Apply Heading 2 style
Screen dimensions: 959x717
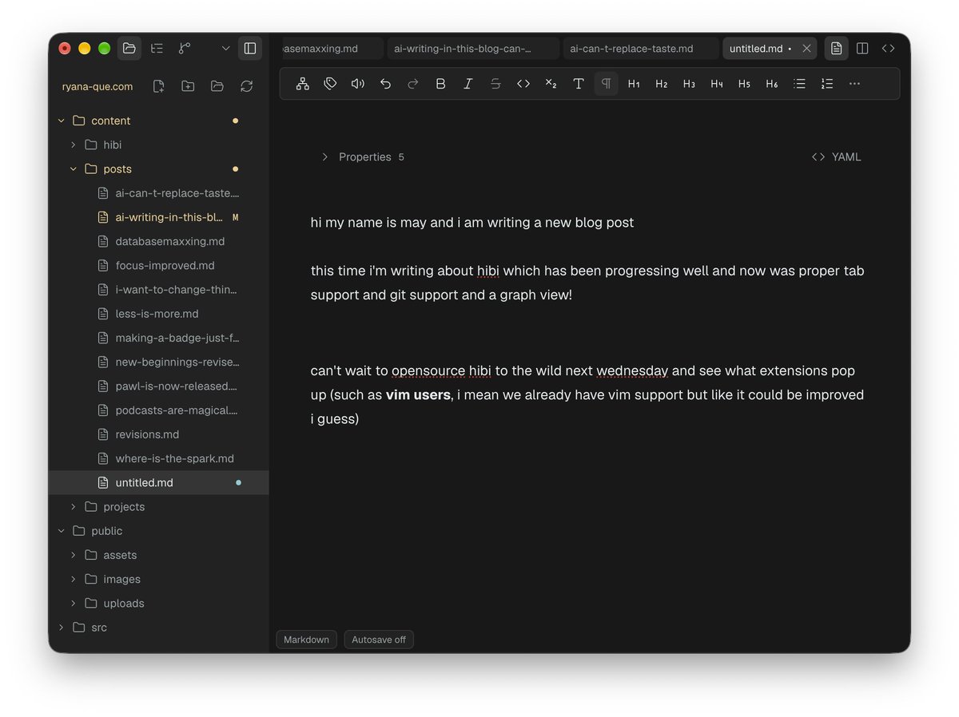point(661,84)
